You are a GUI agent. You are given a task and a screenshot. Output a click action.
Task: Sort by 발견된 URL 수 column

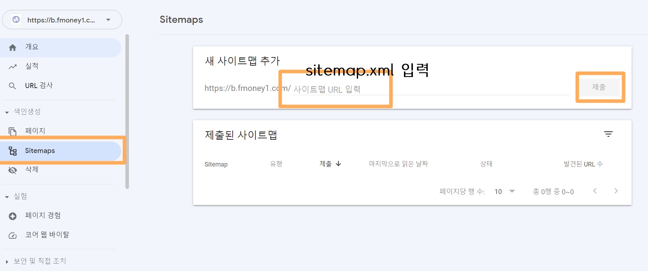pos(583,164)
